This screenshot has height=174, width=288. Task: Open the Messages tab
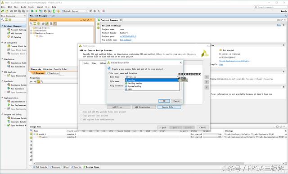pos(55,167)
